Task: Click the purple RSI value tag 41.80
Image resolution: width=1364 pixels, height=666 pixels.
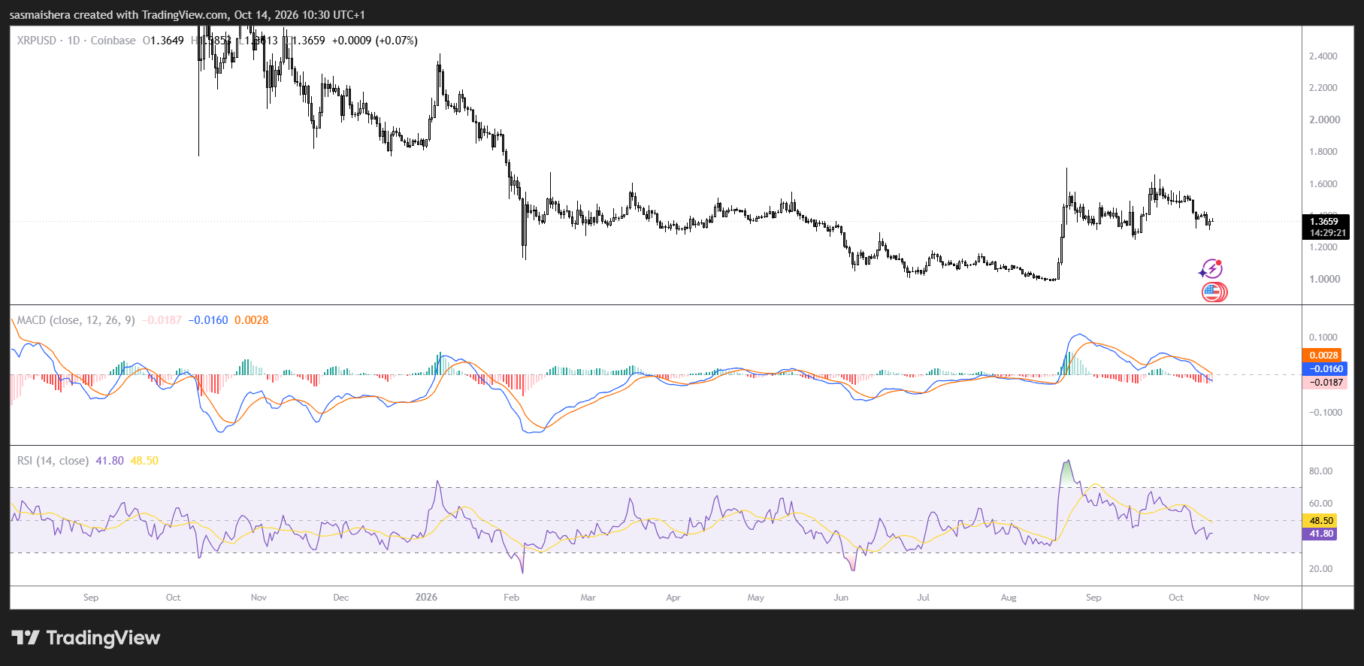Action: [x=1320, y=534]
